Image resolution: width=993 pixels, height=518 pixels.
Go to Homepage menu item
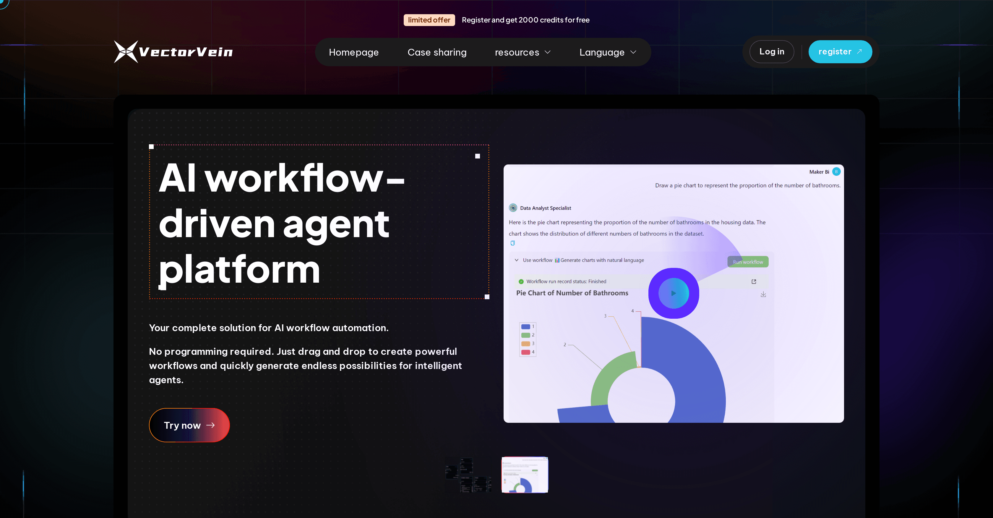pos(353,52)
